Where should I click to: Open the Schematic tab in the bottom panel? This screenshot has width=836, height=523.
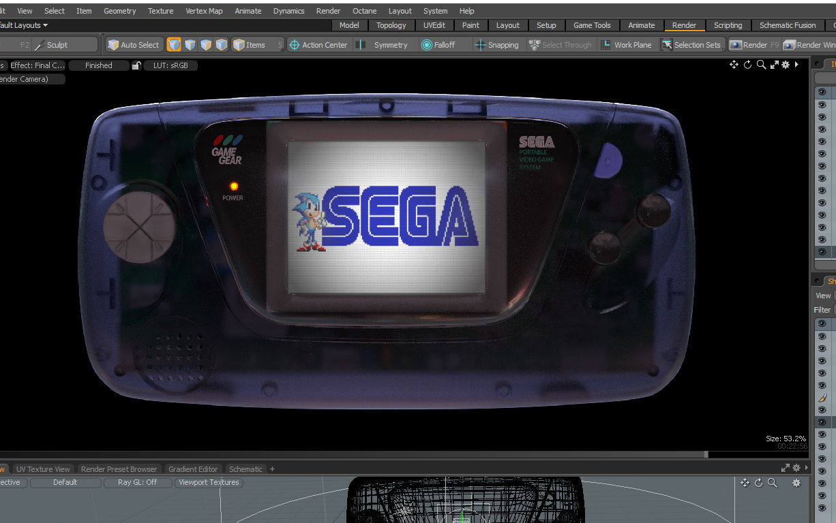pyautogui.click(x=245, y=469)
